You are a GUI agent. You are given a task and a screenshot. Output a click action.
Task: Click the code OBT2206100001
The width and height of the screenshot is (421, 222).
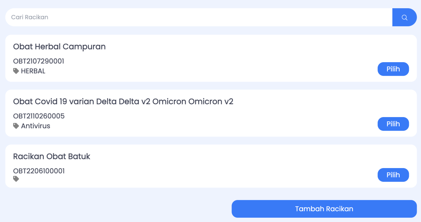pyautogui.click(x=39, y=171)
